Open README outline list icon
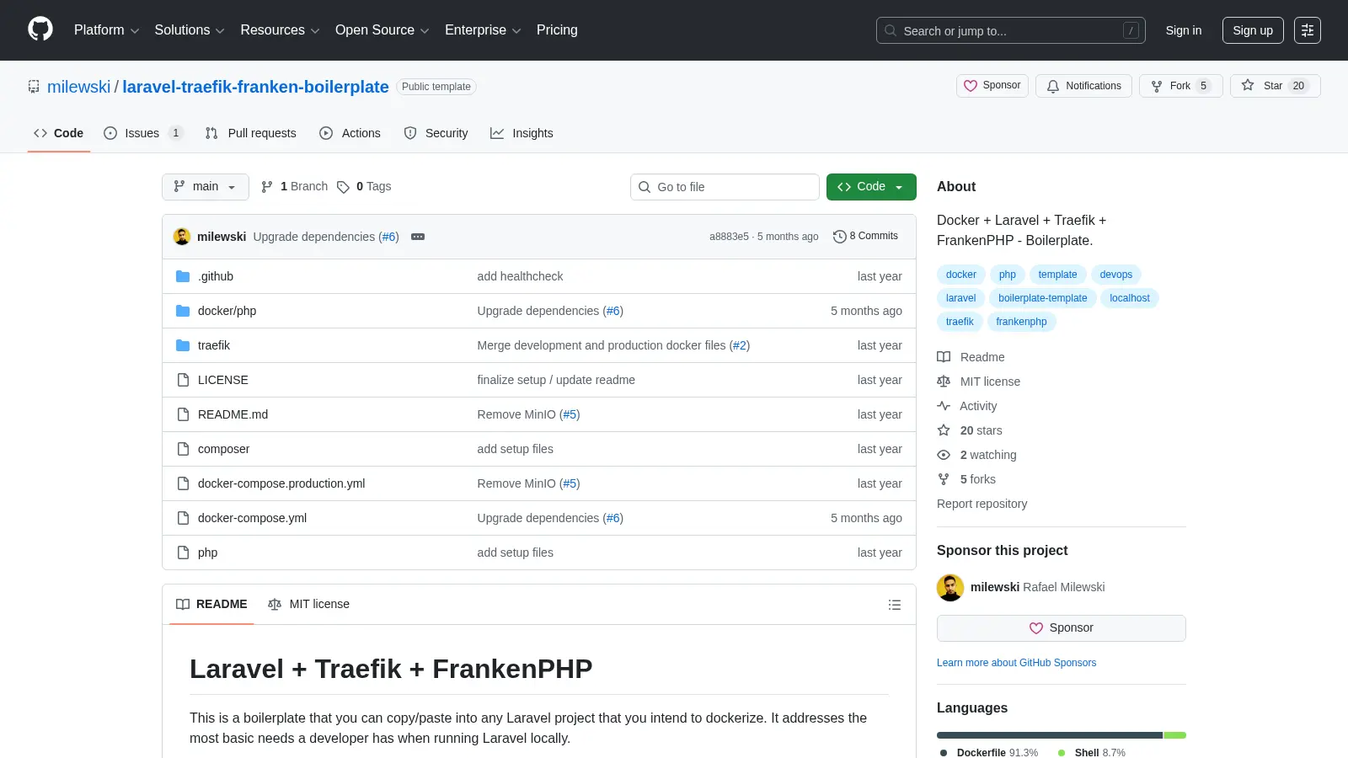Image resolution: width=1348 pixels, height=758 pixels. click(895, 605)
